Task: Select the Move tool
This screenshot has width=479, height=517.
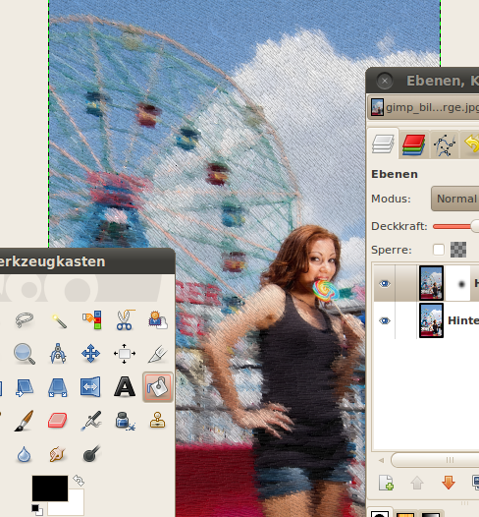Action: [x=91, y=354]
